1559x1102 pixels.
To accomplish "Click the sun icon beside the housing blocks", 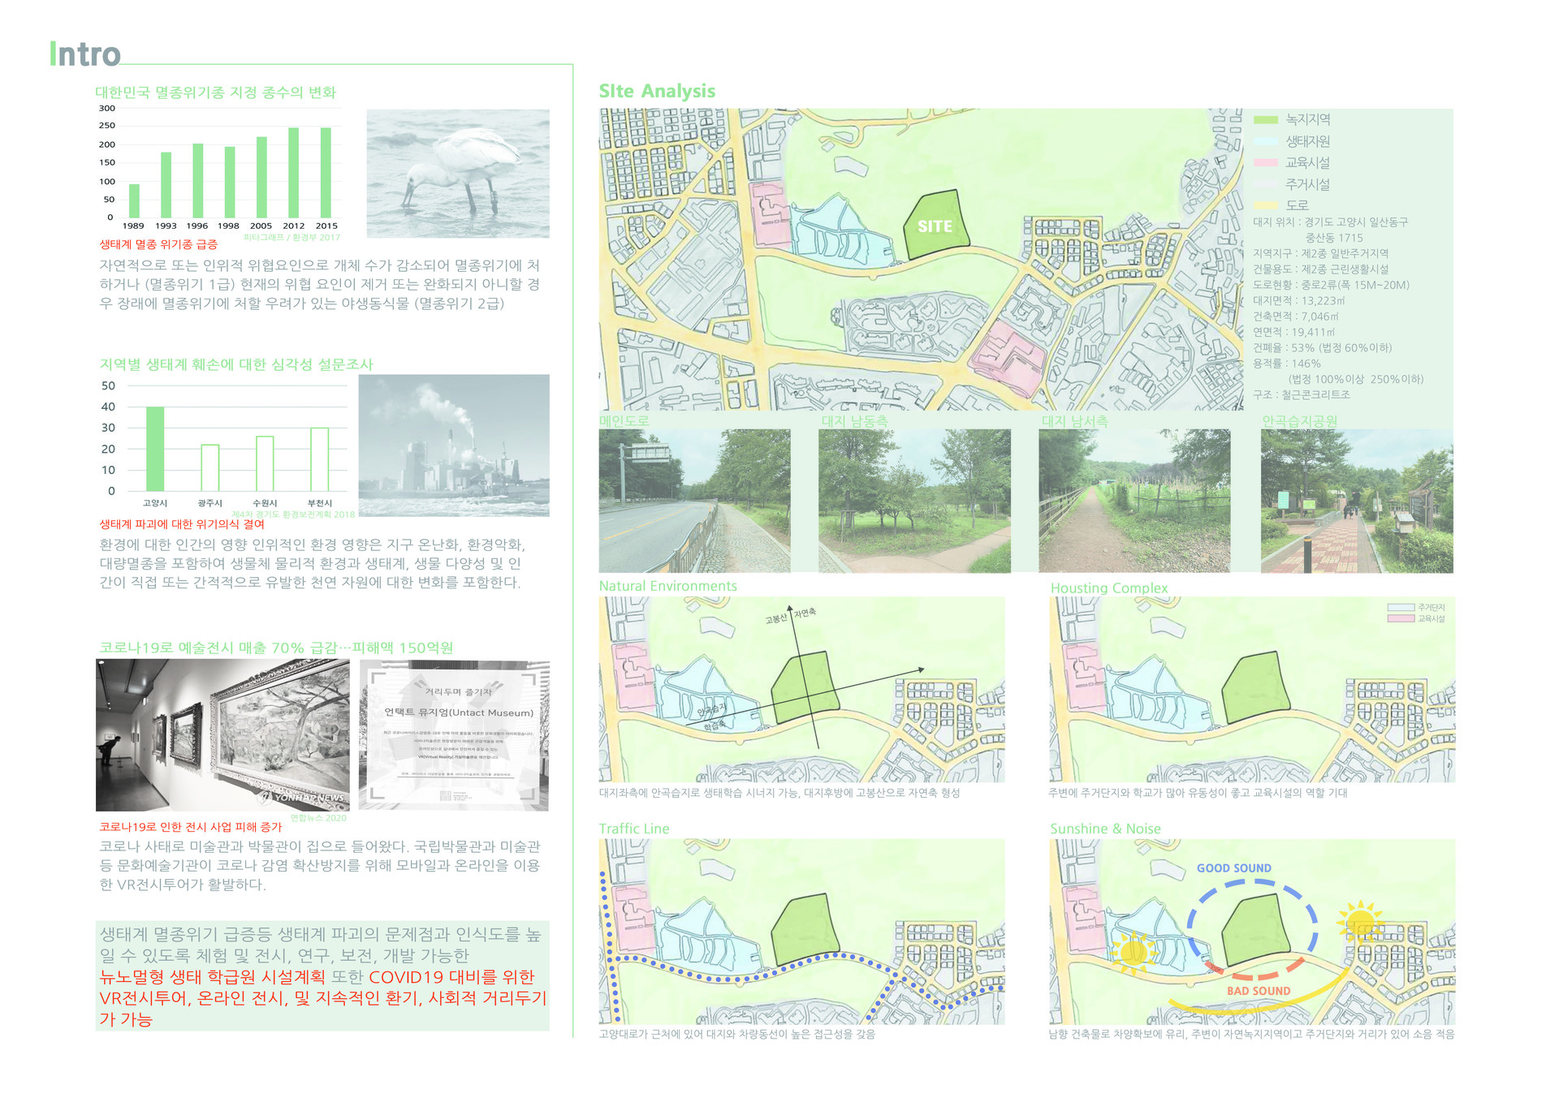I will (1360, 923).
